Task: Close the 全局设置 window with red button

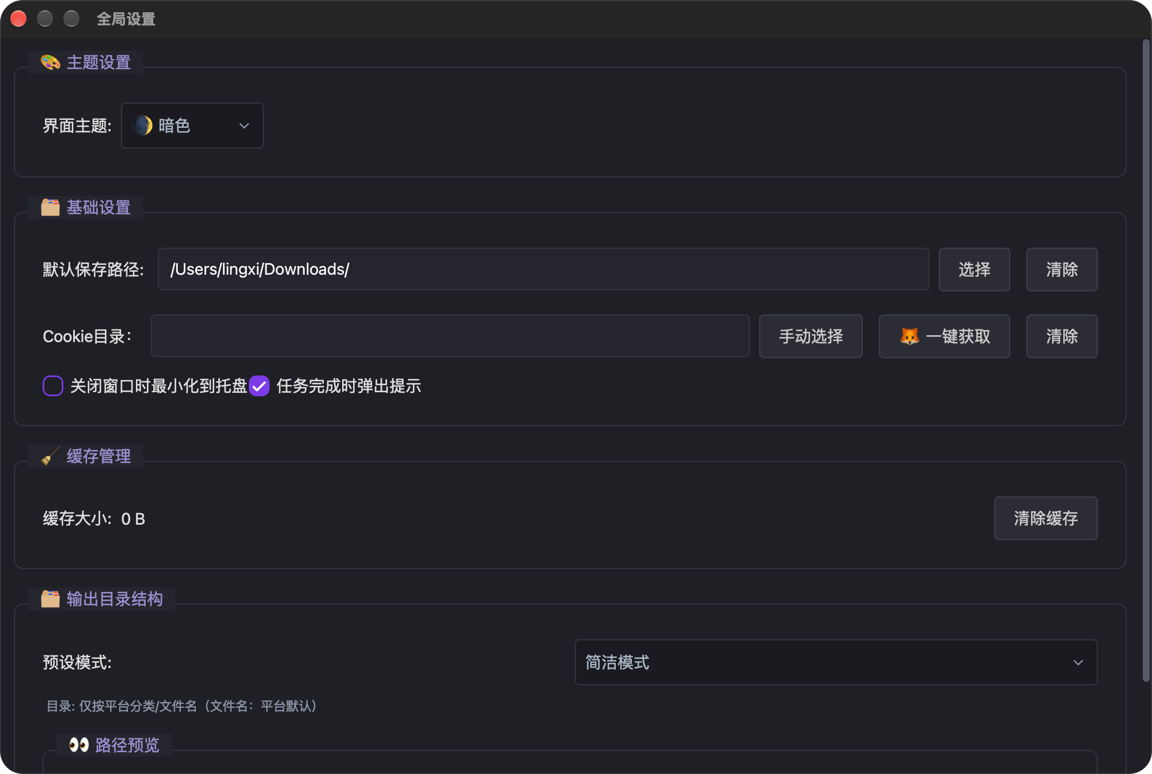Action: pyautogui.click(x=18, y=19)
